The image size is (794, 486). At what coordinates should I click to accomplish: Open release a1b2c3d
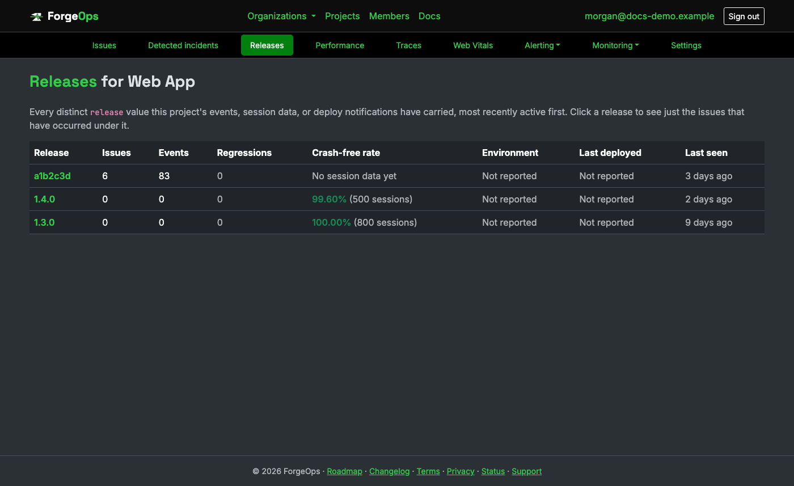(x=52, y=176)
